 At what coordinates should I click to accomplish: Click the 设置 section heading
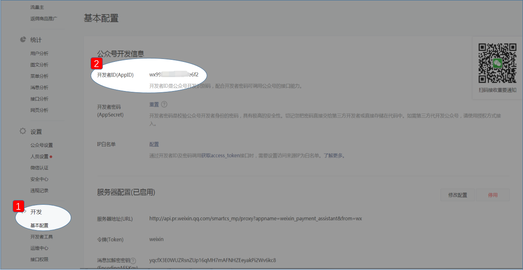click(36, 132)
